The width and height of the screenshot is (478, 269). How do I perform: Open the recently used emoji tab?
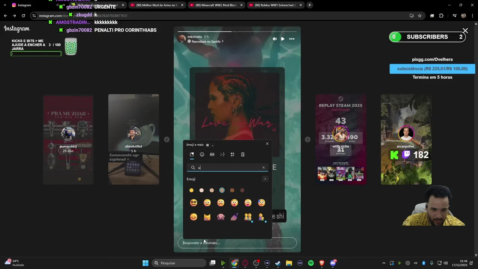click(x=192, y=154)
